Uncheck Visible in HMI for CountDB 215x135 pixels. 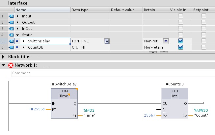180,47
